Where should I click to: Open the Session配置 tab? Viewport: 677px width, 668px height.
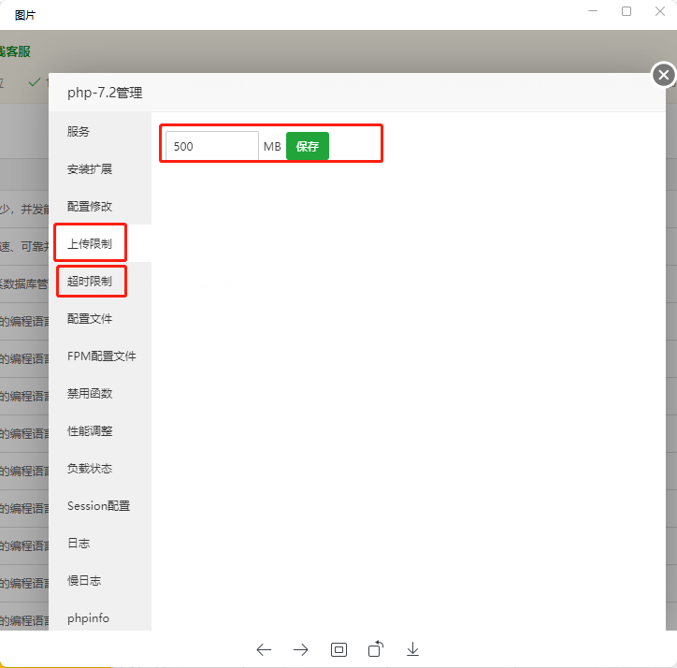pyautogui.click(x=98, y=506)
